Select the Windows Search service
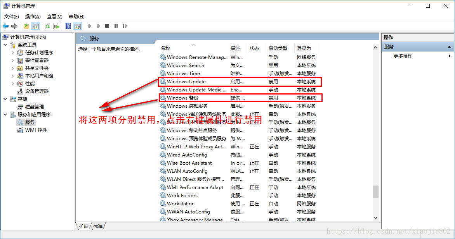 [x=238, y=65]
